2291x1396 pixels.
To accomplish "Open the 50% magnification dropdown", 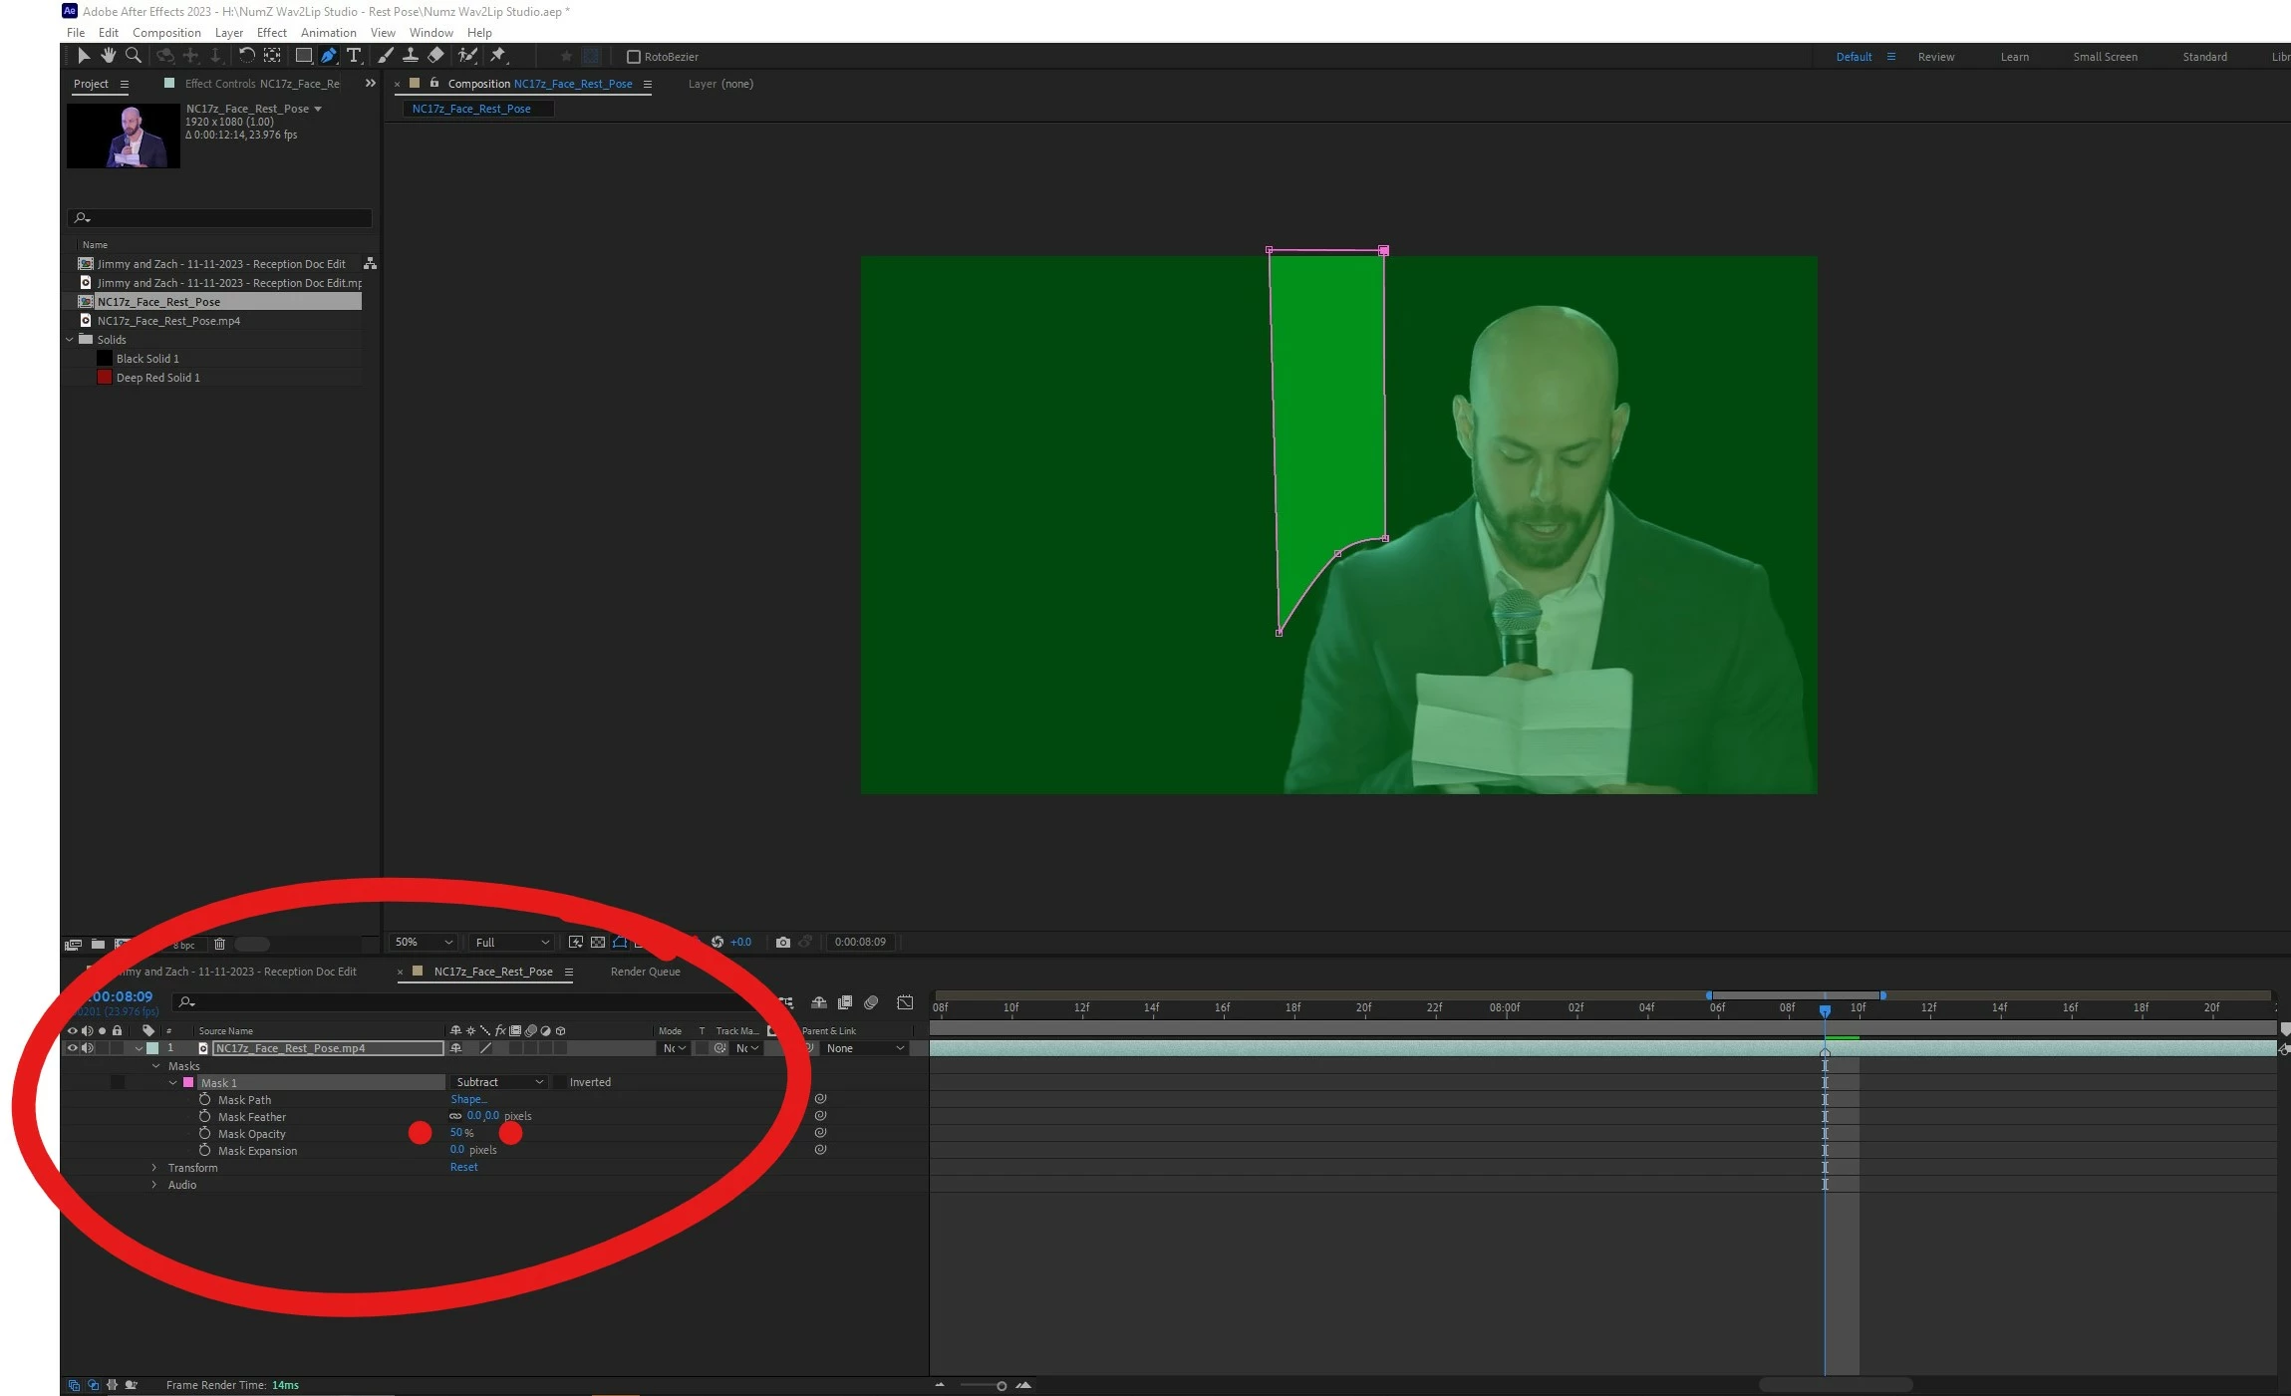I will [x=423, y=943].
